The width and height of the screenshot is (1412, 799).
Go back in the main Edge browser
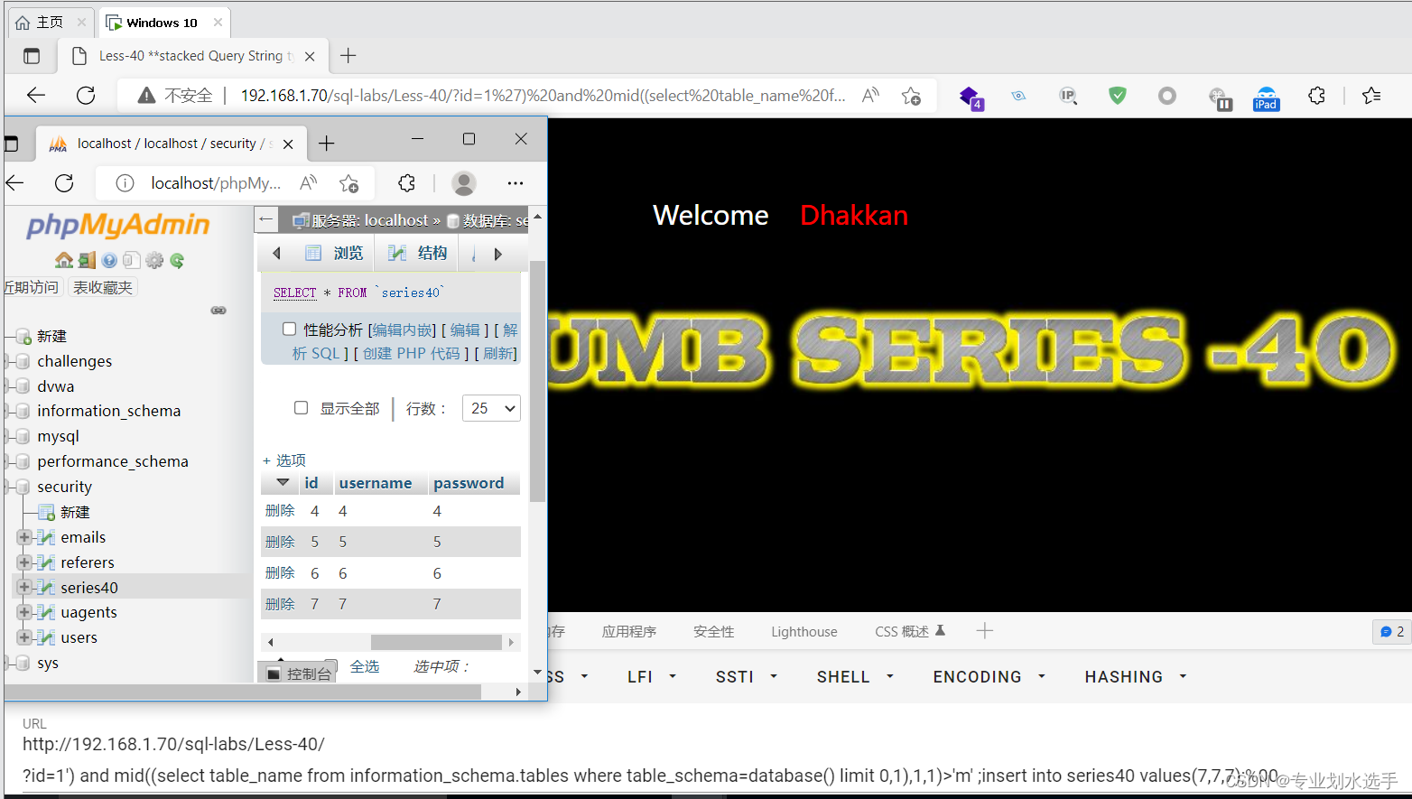[x=36, y=95]
